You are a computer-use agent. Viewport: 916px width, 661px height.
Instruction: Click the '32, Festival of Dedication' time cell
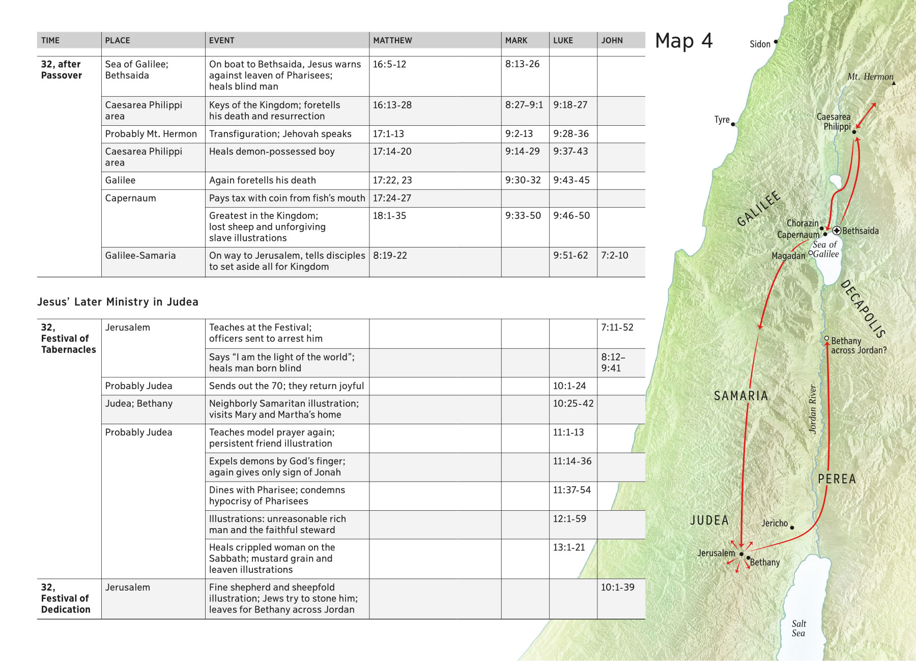pyautogui.click(x=66, y=598)
